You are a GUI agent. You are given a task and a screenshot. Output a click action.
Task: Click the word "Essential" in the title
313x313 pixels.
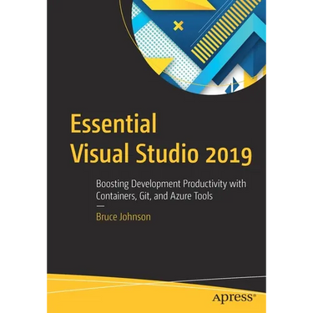coord(114,123)
